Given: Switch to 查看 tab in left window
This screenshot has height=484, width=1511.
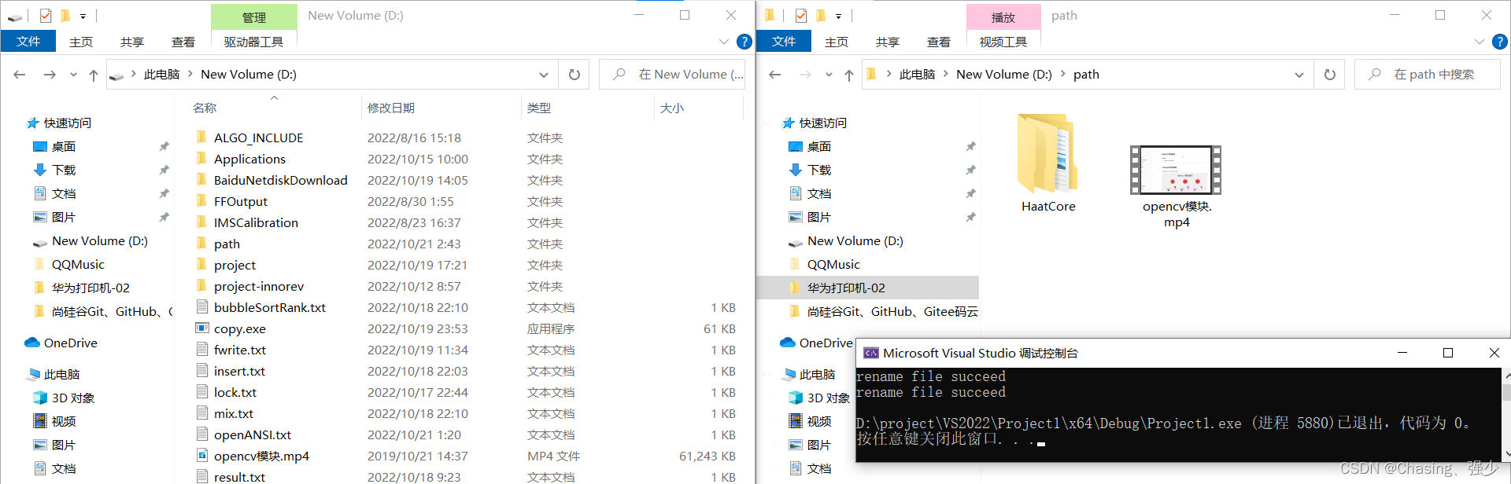Looking at the screenshot, I should (x=183, y=42).
